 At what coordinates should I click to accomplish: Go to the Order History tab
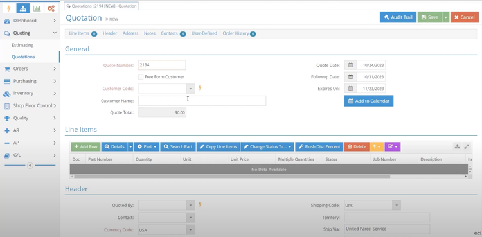pos(236,33)
